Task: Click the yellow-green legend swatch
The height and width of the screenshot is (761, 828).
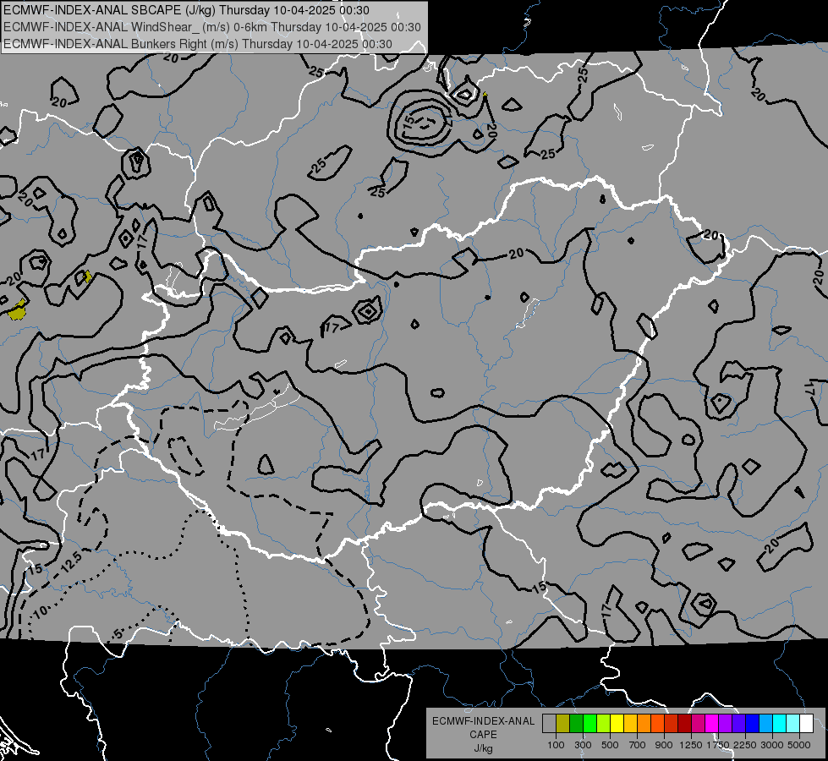Action: pyautogui.click(x=603, y=724)
